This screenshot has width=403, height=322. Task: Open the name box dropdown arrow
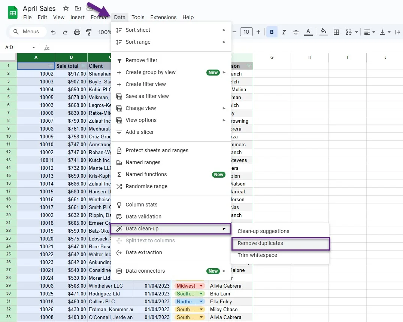(x=34, y=47)
